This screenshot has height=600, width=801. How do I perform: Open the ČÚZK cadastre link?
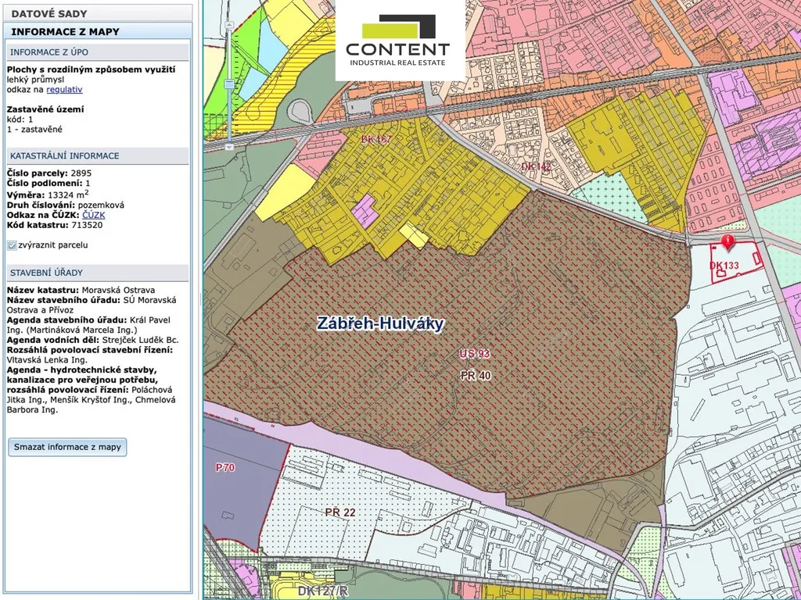93,215
